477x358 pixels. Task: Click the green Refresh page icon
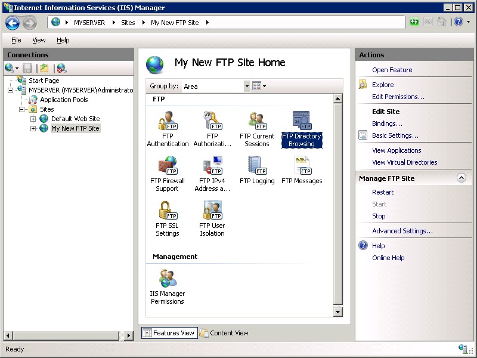414,22
